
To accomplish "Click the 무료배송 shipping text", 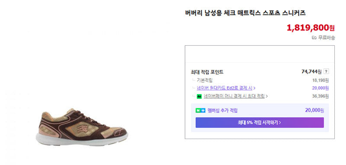I will tap(327, 38).
